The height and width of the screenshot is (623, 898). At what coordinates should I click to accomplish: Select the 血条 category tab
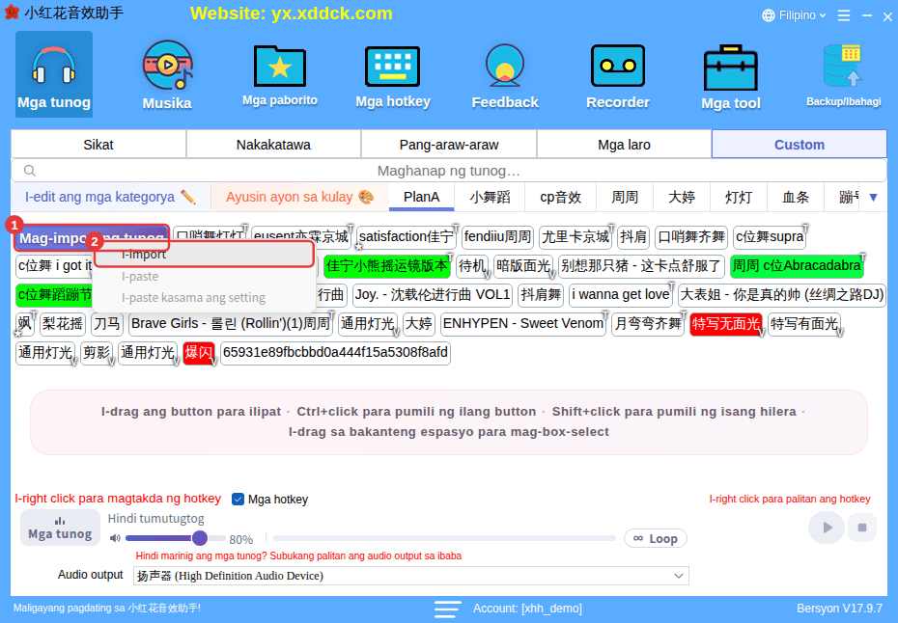796,198
